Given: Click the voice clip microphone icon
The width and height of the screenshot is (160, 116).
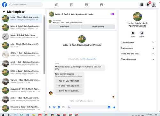Looking at the screenshot, I should 50,107.
